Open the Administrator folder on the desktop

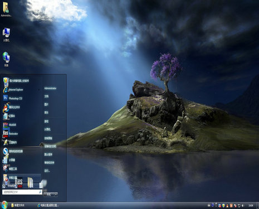[6, 9]
